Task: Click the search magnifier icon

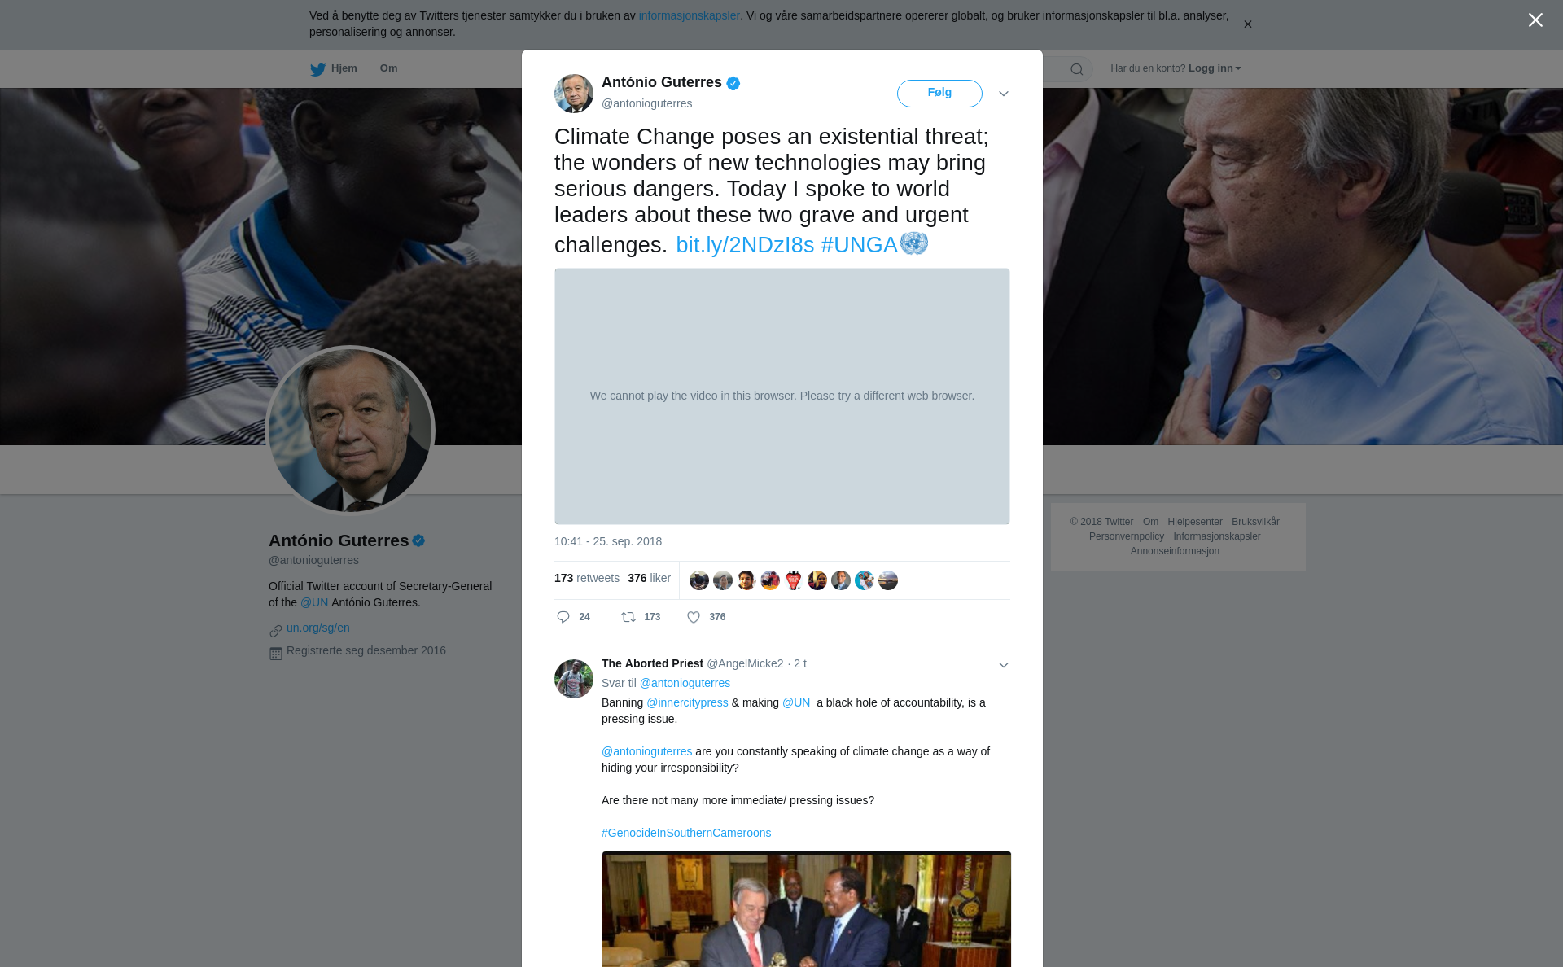Action: tap(1077, 69)
